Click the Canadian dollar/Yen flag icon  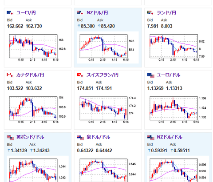coord(10,75)
